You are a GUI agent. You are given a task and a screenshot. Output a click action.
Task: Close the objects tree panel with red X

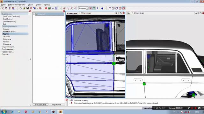(x=64, y=11)
